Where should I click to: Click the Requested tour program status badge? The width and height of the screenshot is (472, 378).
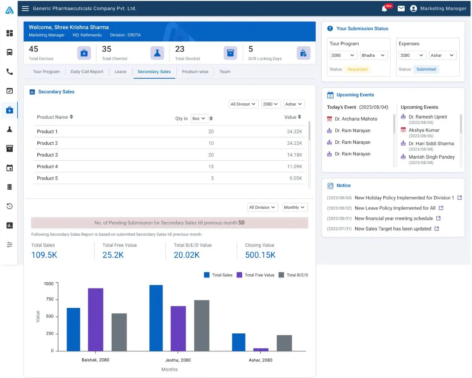coord(357,69)
